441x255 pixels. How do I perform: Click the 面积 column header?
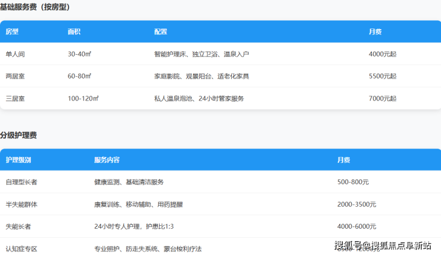74,32
